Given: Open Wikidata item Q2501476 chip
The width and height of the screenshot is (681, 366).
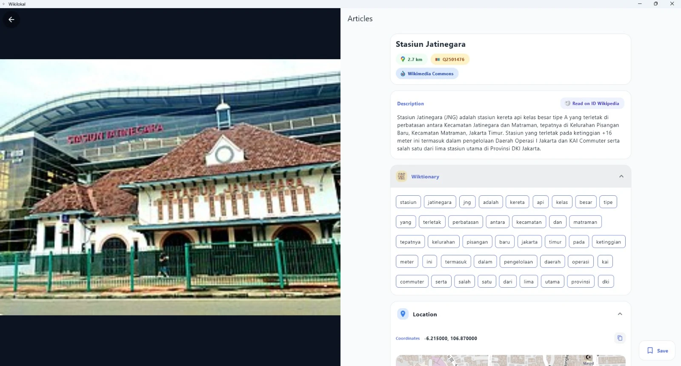Looking at the screenshot, I should (x=450, y=60).
